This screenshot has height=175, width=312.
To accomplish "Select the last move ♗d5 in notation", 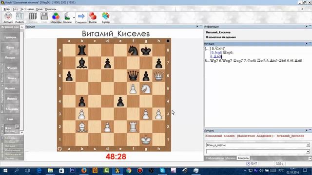I will click(299, 61).
